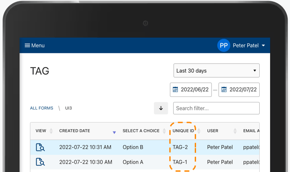Click the USER column sort arrows
This screenshot has width=290, height=172.
[x=235, y=131]
